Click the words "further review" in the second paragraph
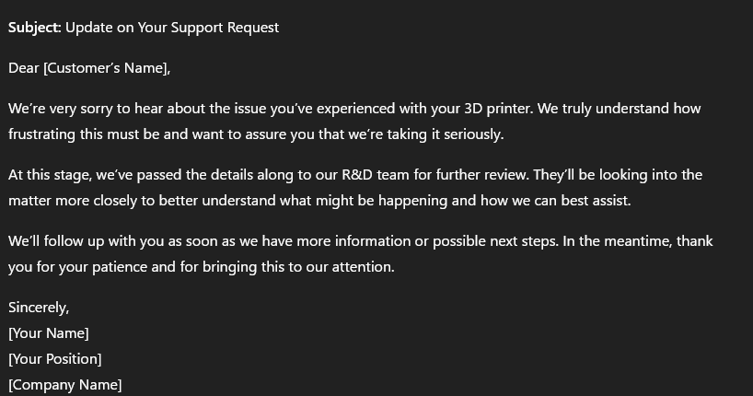Image resolution: width=753 pixels, height=396 pixels. pos(481,174)
